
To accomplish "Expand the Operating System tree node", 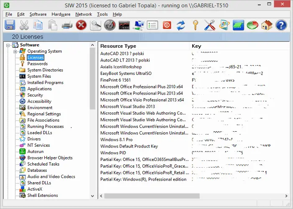I will point(15,52).
